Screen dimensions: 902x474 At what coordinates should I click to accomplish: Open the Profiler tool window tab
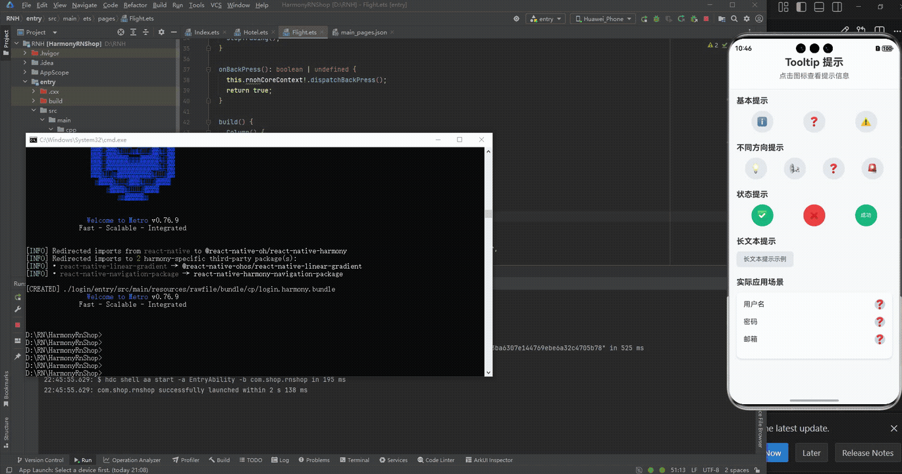186,460
